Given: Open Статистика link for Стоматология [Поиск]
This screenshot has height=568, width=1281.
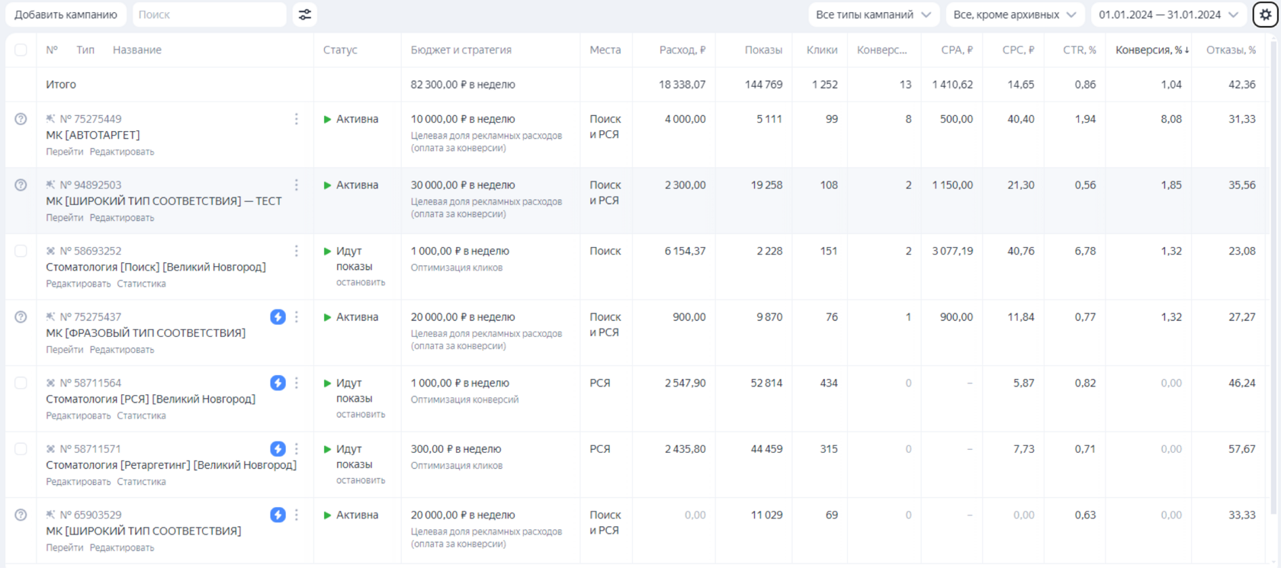Looking at the screenshot, I should coord(141,284).
